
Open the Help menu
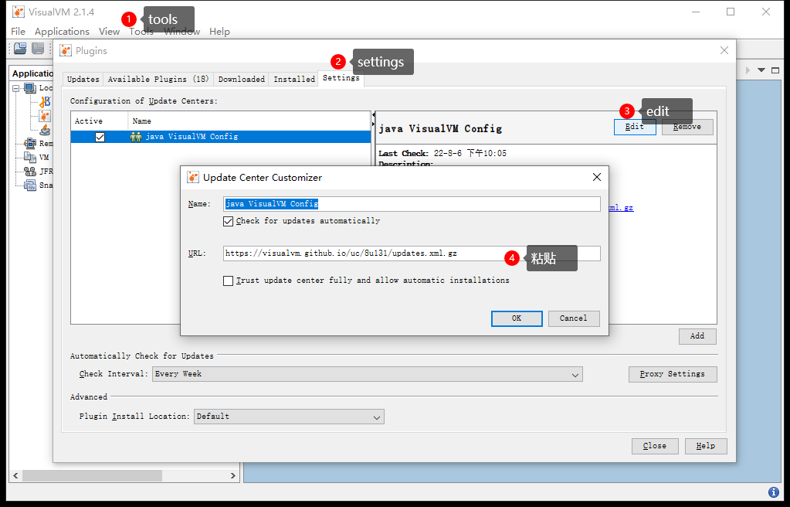click(x=219, y=31)
